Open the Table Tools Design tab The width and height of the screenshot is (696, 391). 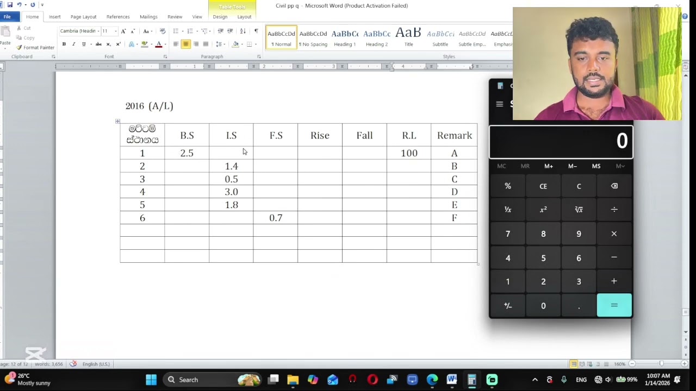click(x=220, y=17)
